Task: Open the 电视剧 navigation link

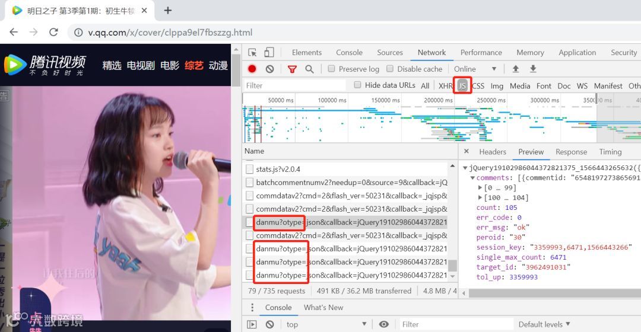Action: click(x=141, y=65)
